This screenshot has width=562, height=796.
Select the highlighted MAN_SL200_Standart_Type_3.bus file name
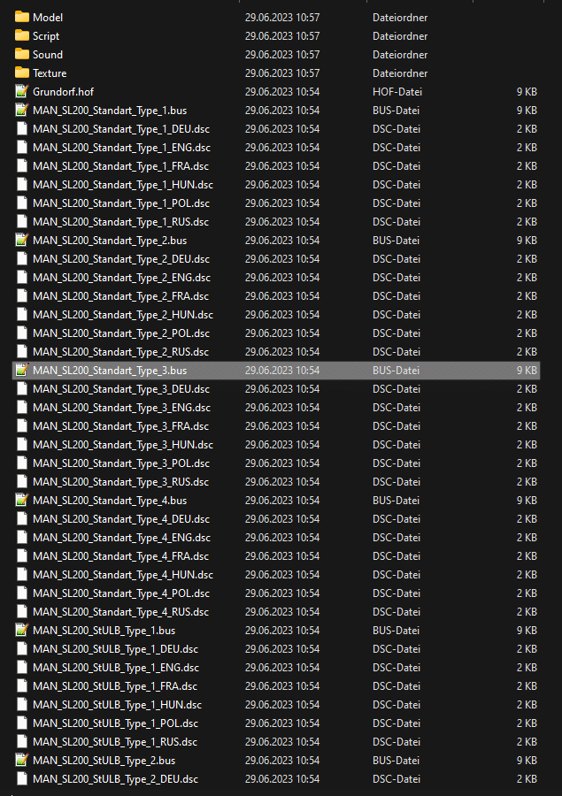coord(110,370)
